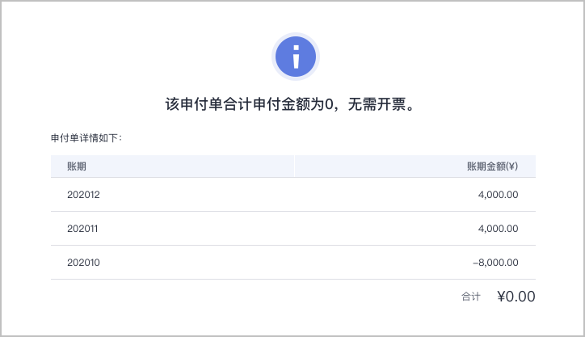Viewport: 585px width, 337px height.
Task: Select the 账期 column header
Action: 77,166
